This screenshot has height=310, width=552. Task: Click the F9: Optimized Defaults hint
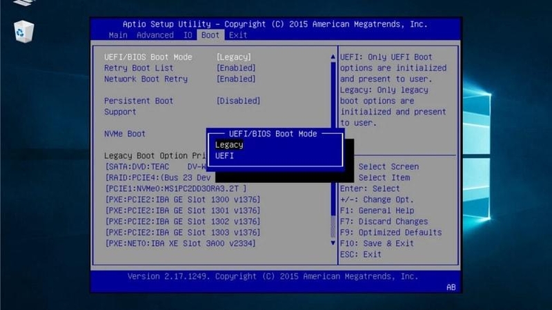[x=391, y=232]
